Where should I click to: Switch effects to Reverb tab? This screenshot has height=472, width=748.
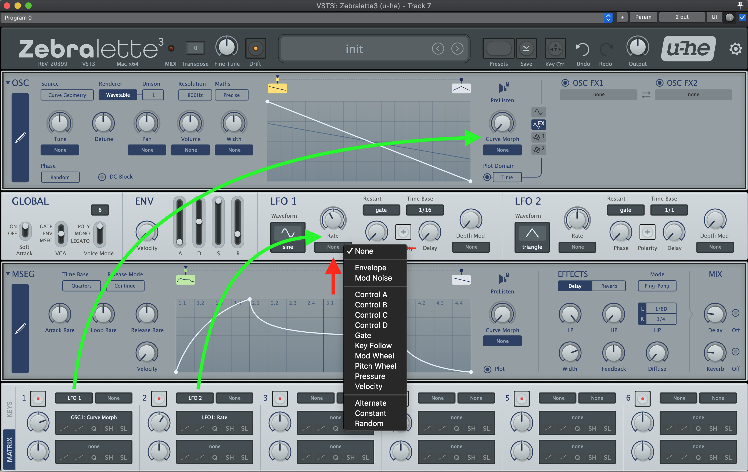coord(609,286)
